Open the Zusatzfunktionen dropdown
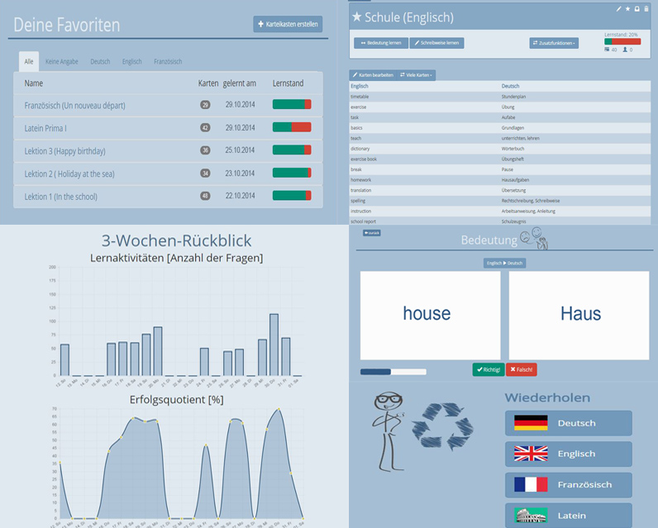658x528 pixels. [554, 43]
